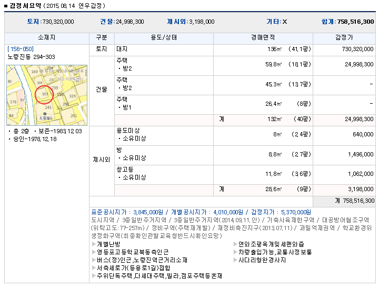Select the 개별공시지가 4,010,000원 text
The height and width of the screenshot is (288, 379).
coord(207,212)
